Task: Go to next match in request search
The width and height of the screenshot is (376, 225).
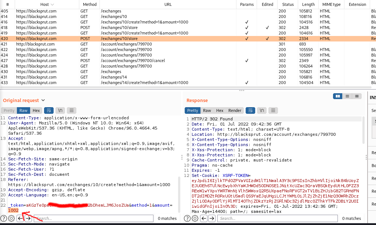Action: 28,218
